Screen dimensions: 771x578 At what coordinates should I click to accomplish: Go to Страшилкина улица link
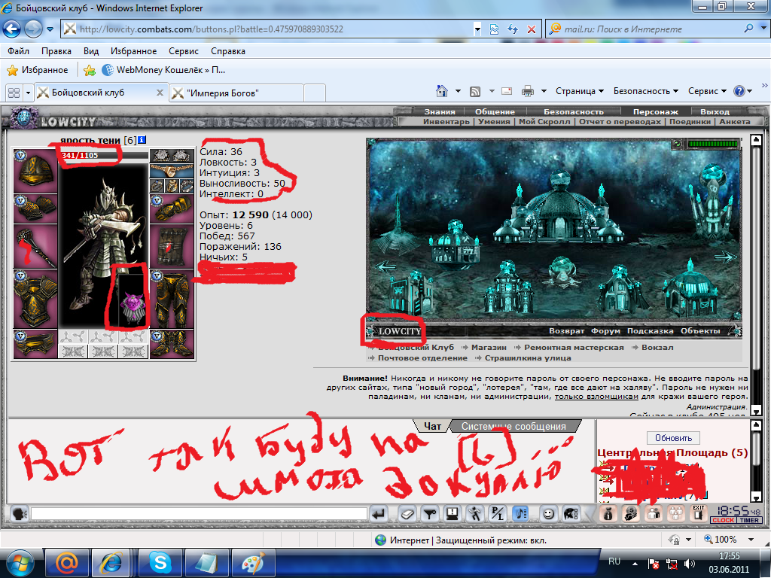528,357
